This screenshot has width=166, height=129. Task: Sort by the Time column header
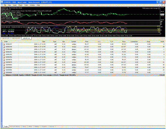32,42
